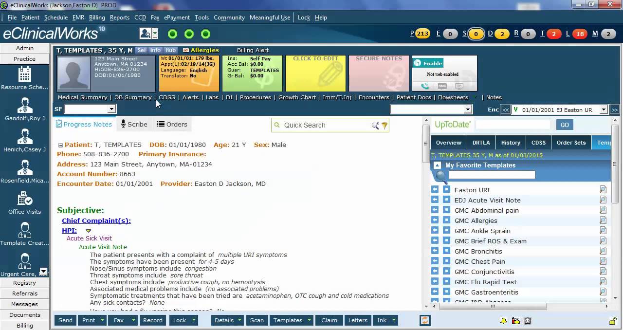Viewport: 623px width, 330px height.
Task: Click the yellow bell icon at bottom
Action: coord(504,321)
